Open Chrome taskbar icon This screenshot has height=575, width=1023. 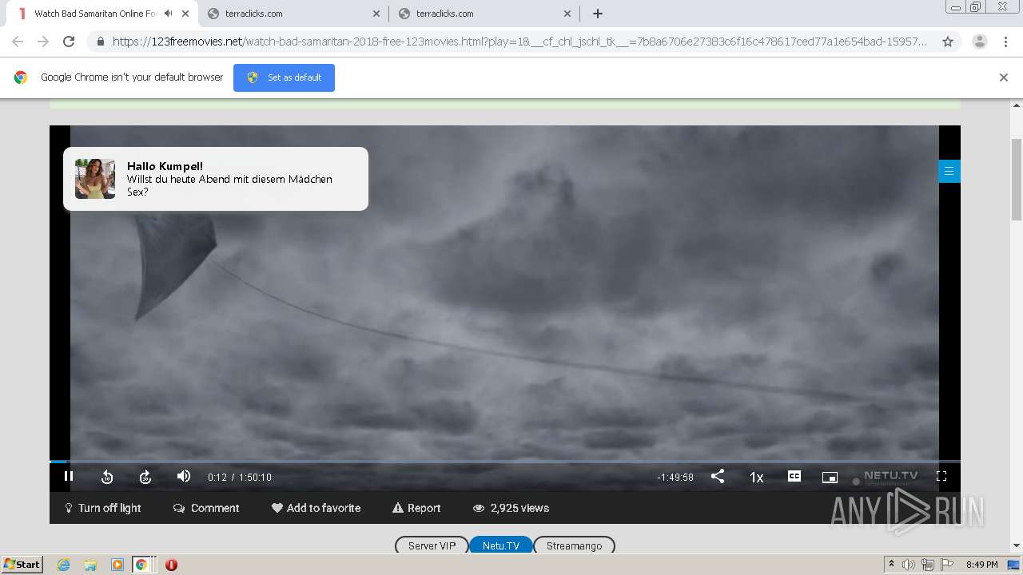[141, 565]
